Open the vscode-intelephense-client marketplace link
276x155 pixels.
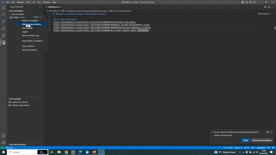102,25
